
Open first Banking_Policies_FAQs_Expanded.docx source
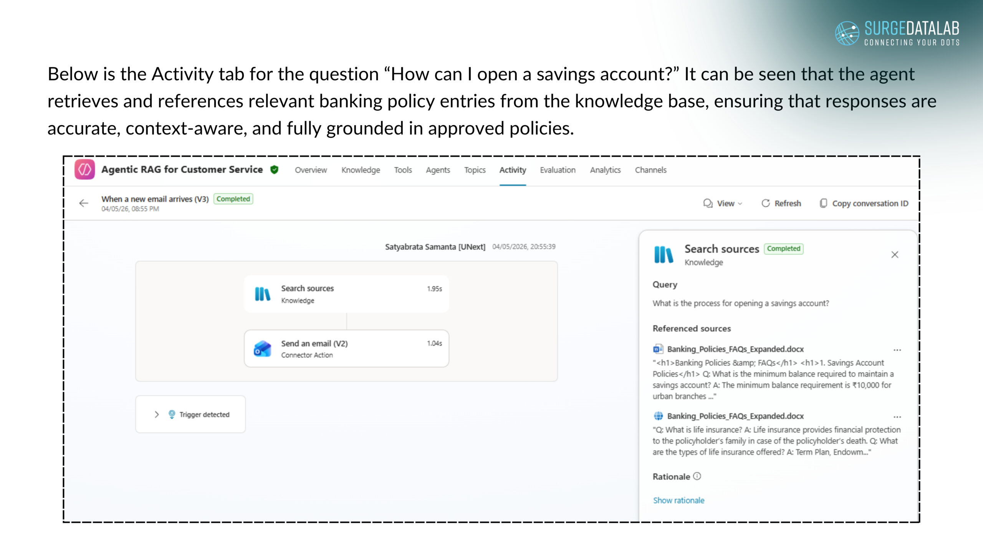coord(735,349)
